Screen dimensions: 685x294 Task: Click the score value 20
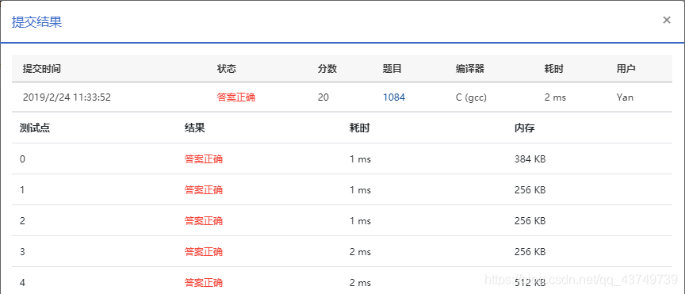click(323, 97)
